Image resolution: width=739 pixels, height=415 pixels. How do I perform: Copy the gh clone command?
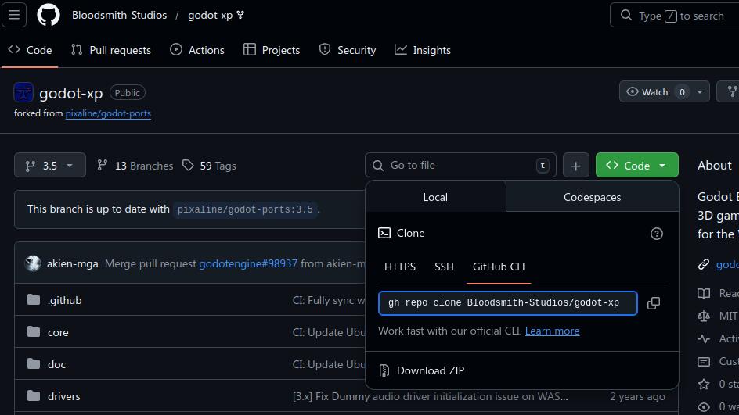[654, 303]
